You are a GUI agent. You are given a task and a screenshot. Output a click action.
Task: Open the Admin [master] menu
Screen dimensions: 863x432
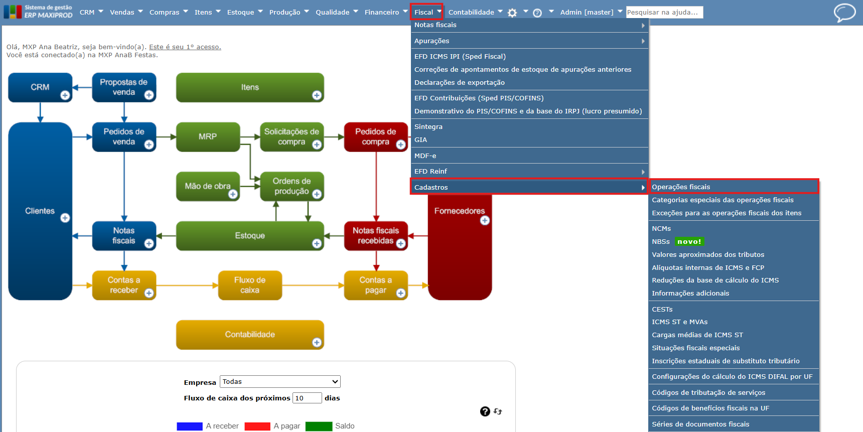tap(591, 12)
